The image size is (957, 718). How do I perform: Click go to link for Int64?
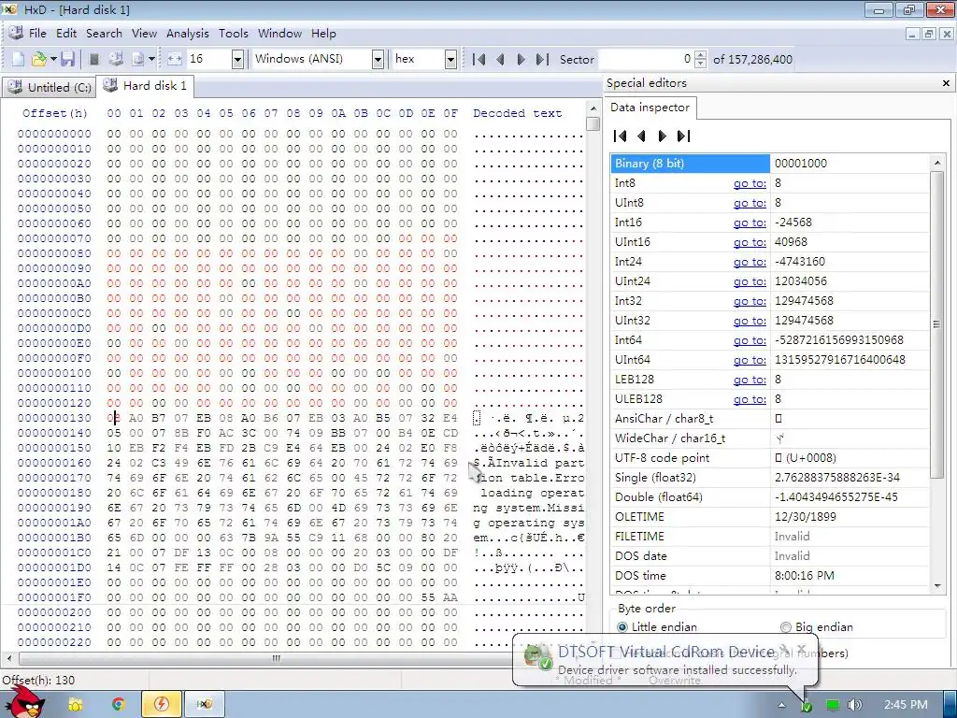(x=750, y=340)
